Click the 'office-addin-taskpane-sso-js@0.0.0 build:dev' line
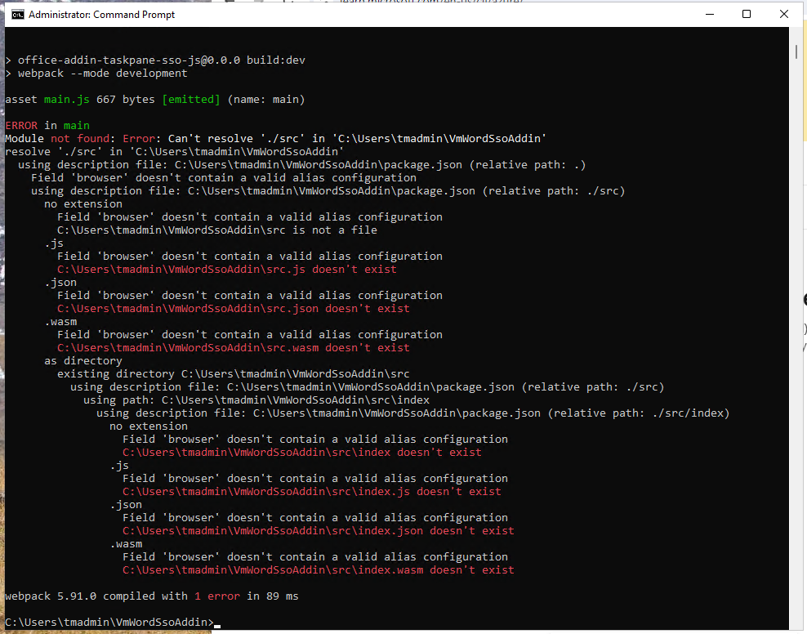807x634 pixels. (162, 60)
